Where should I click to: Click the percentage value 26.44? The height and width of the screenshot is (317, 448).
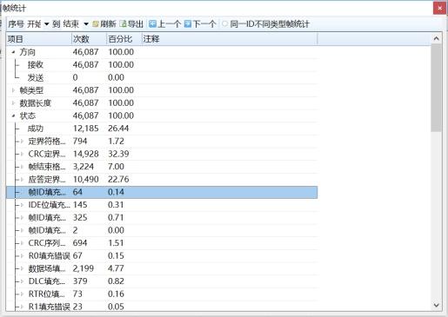pyautogui.click(x=118, y=129)
